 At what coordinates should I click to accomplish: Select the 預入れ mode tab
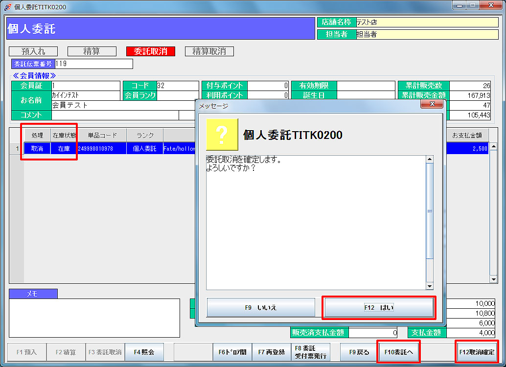tap(33, 51)
